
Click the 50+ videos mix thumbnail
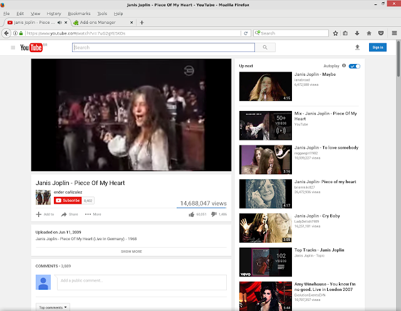click(x=266, y=125)
